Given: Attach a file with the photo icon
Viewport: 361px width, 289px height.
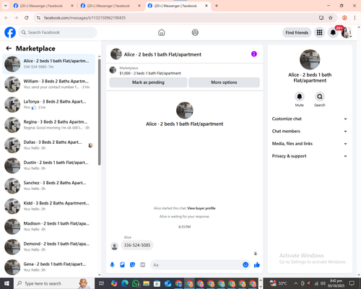Looking at the screenshot, I should pyautogui.click(x=122, y=265).
